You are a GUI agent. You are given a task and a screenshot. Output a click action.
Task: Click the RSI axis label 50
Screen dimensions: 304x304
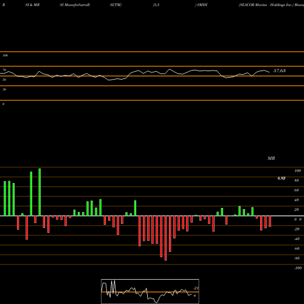tap(4, 80)
